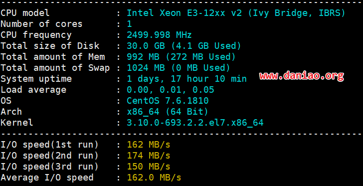Click the Average I/O speed 162.0 MB/s
The image size is (363, 186).
(x=154, y=178)
